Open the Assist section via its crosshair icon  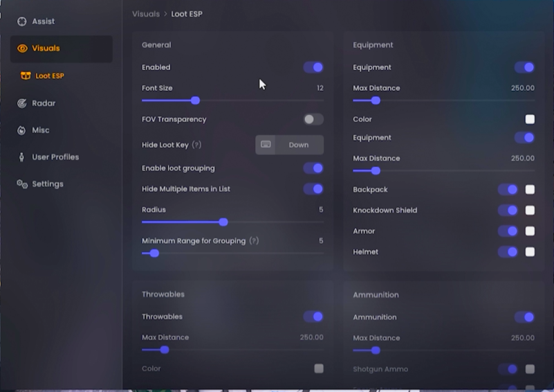point(22,21)
